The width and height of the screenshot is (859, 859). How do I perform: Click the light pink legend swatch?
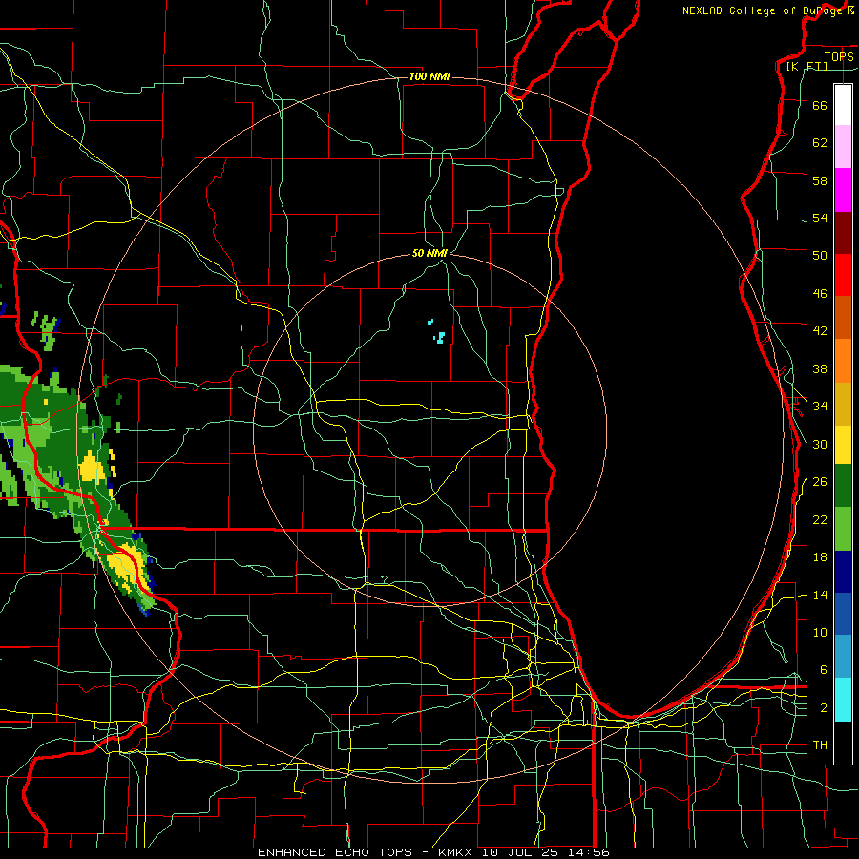click(x=843, y=146)
